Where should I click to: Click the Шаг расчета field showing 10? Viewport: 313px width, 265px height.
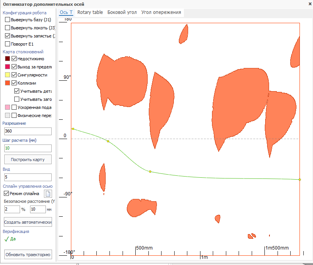28,148
